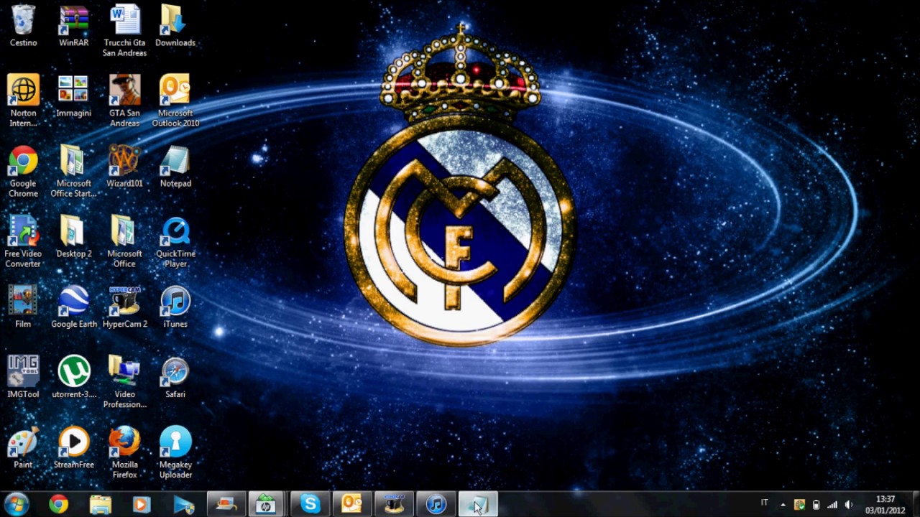Open the Desktop 2 folder

(73, 237)
